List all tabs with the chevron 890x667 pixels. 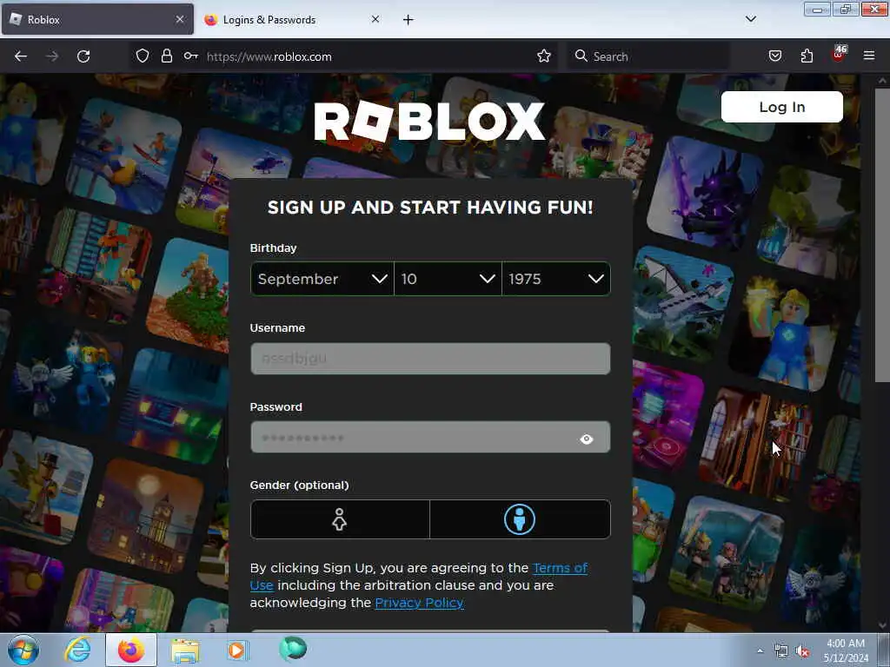(750, 19)
